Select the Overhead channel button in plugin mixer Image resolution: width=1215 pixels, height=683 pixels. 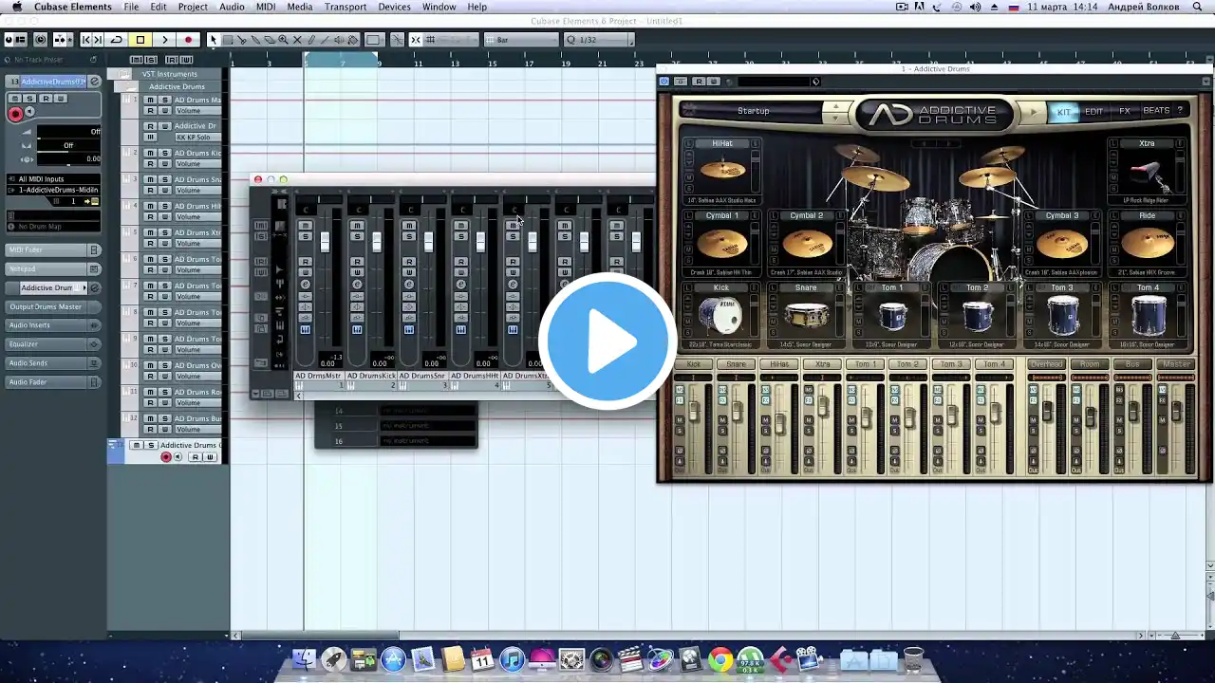[x=1046, y=364]
